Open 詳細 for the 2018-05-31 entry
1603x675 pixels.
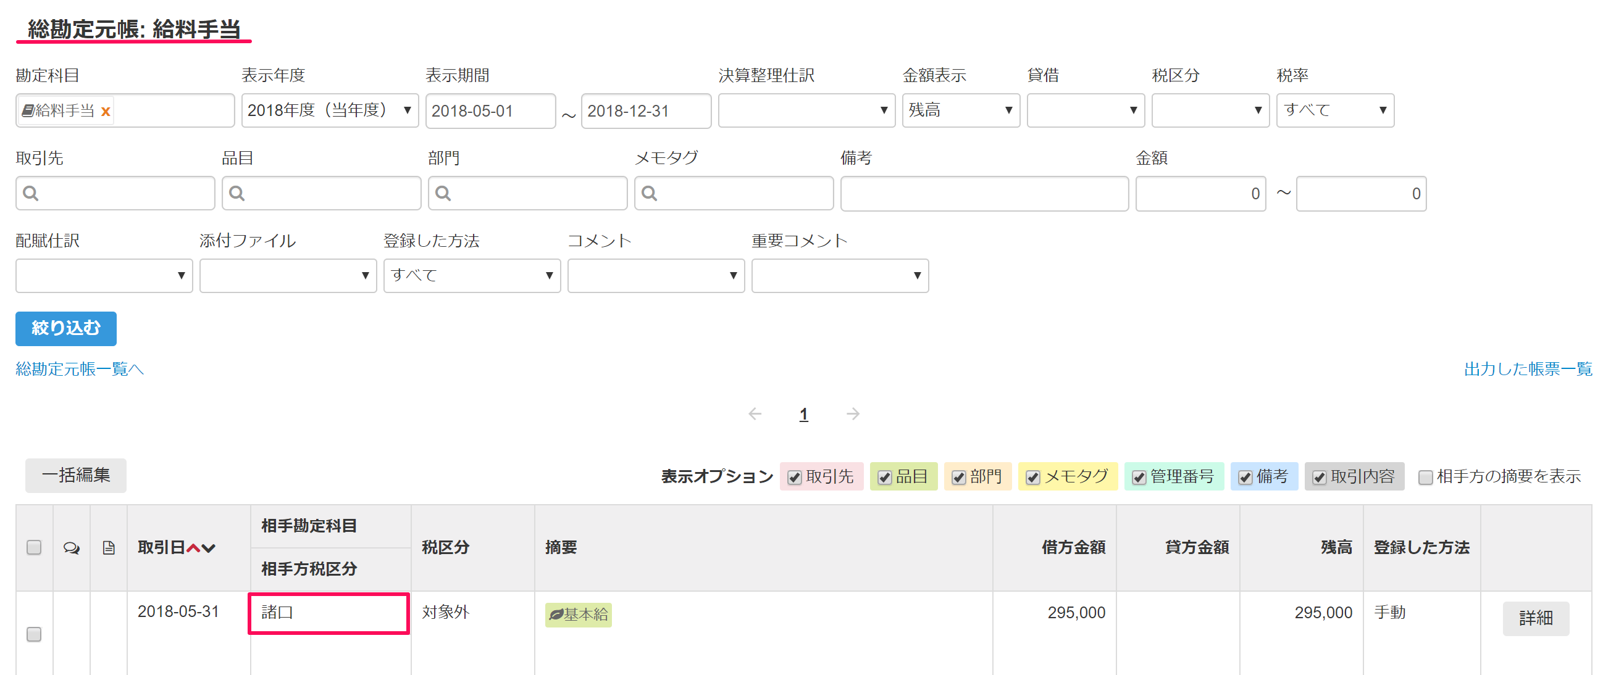[1536, 618]
